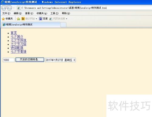
Task: Open the 编辑(E) menu
Action: pyautogui.click(x=18, y=13)
